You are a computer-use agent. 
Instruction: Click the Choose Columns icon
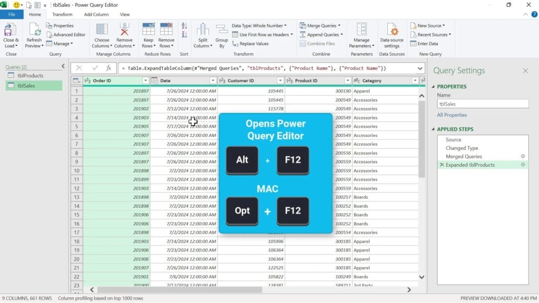(102, 31)
